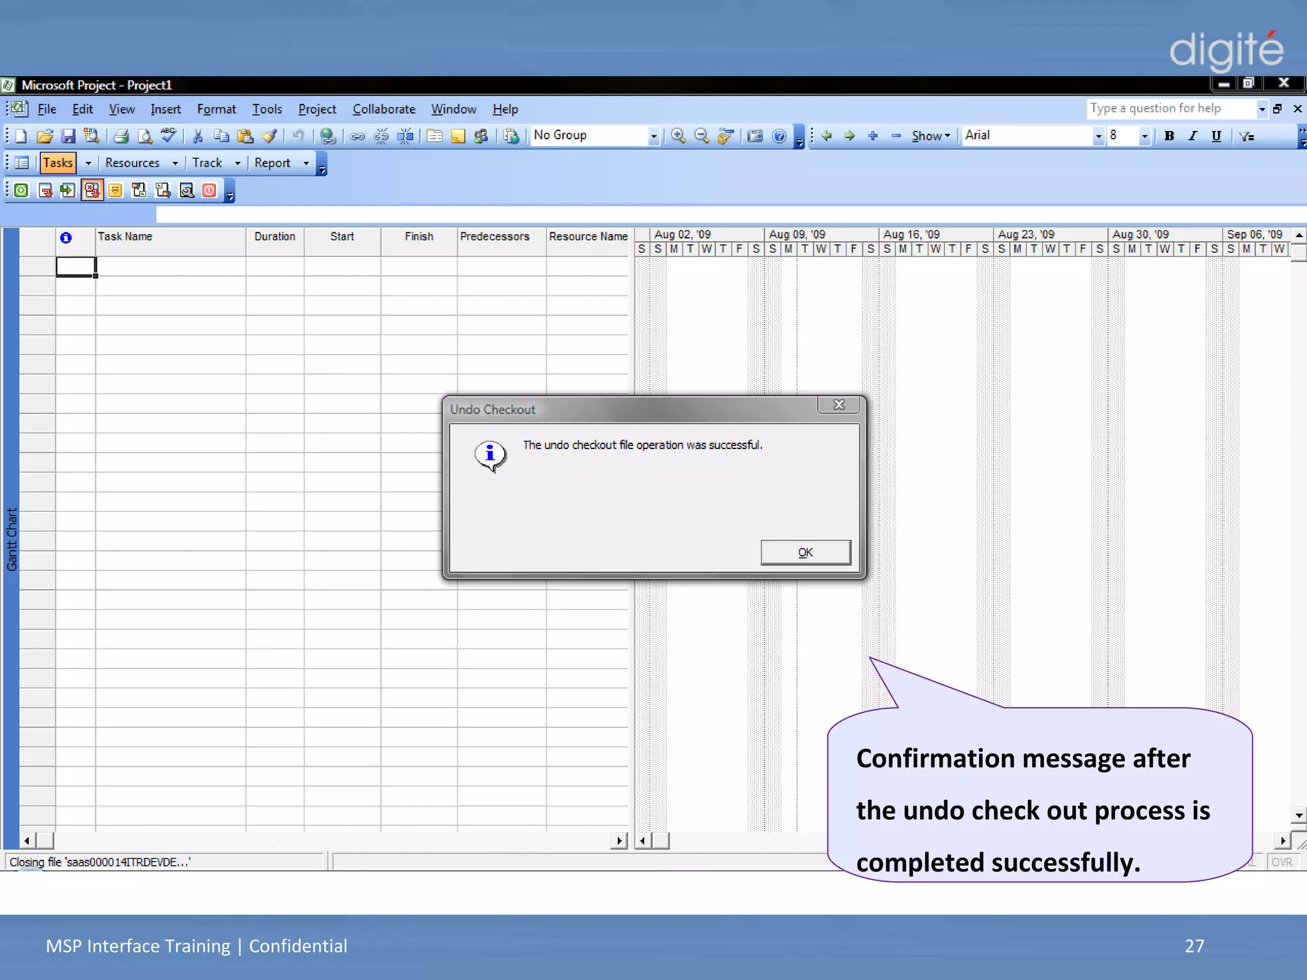The image size is (1307, 980).
Task: Open the File menu
Action: pyautogui.click(x=47, y=109)
